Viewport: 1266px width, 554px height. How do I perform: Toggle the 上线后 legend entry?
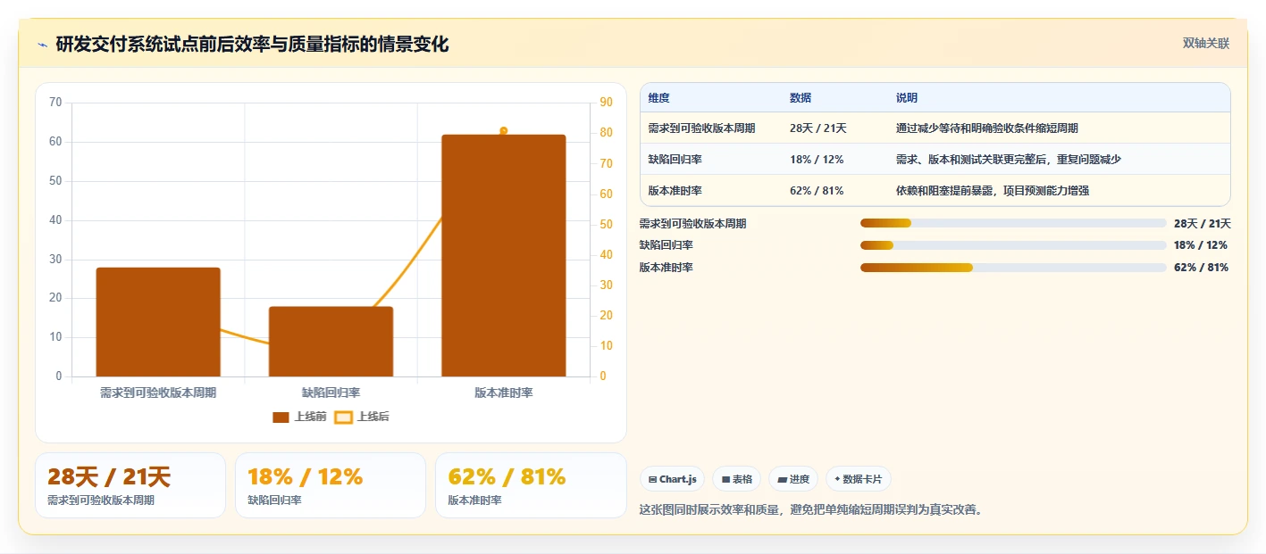pyautogui.click(x=362, y=417)
